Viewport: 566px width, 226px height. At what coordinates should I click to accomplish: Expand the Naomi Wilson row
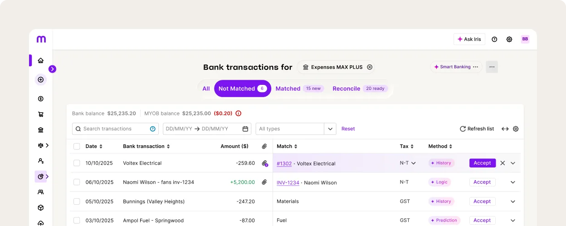(513, 182)
